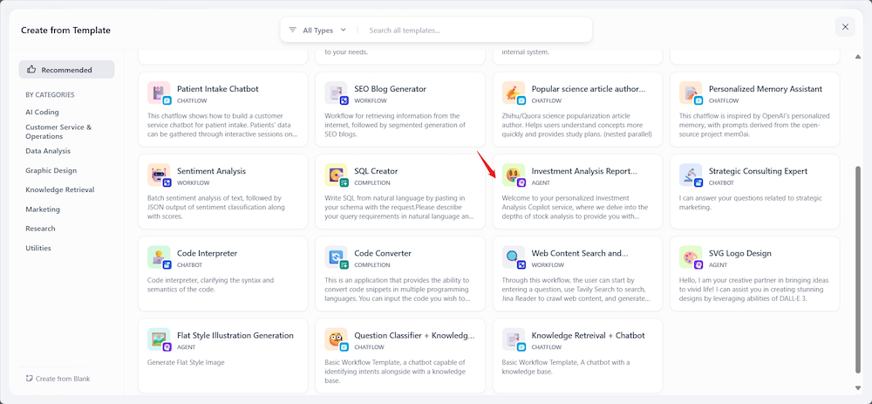Click the Personalized Memory Assistant description
The height and width of the screenshot is (404, 872).
(754, 125)
